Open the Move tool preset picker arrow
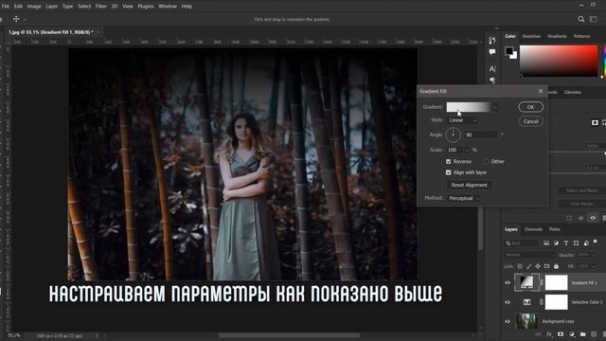This screenshot has height=341, width=606. pos(26,19)
